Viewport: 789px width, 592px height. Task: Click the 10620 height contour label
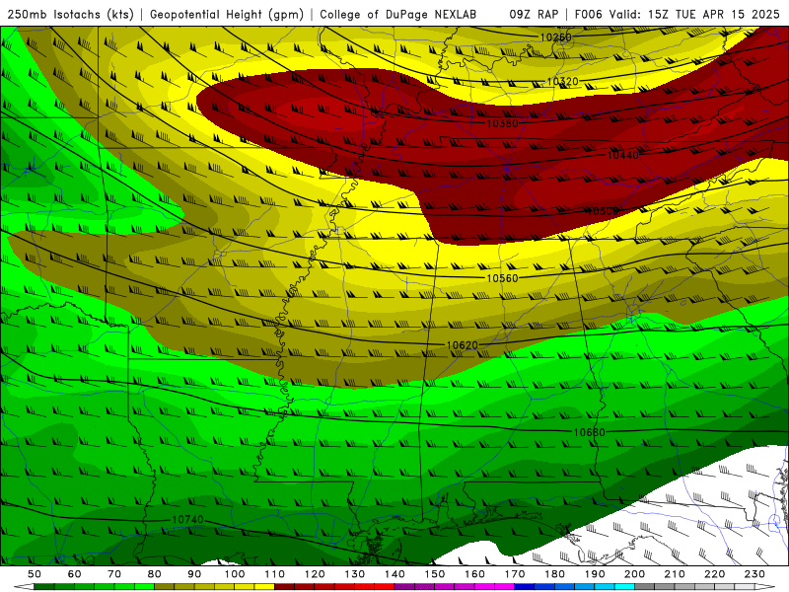coord(462,345)
